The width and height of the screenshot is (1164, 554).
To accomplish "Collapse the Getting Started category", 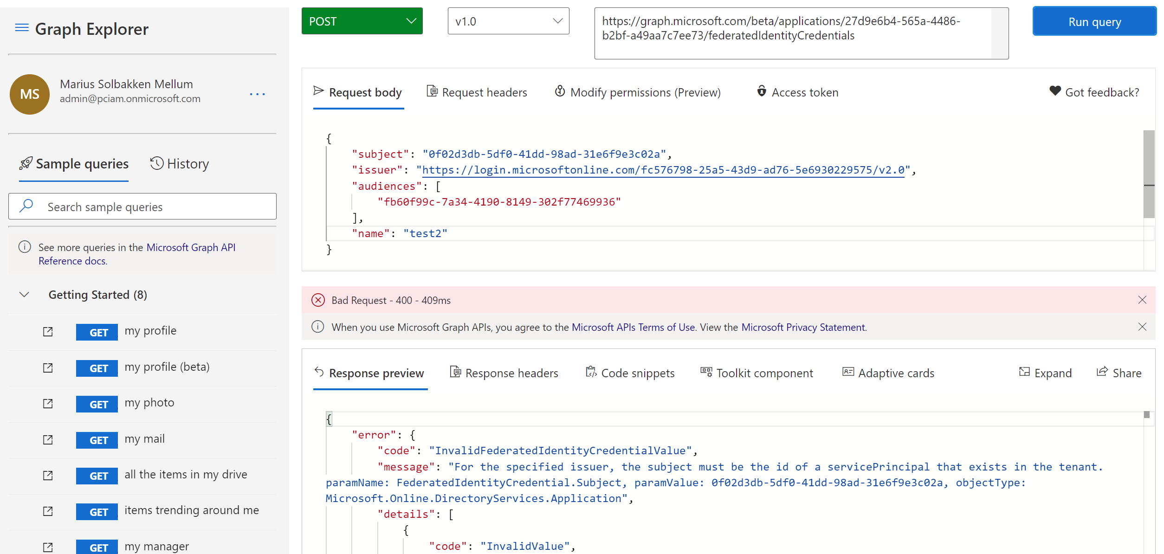I will coord(25,295).
